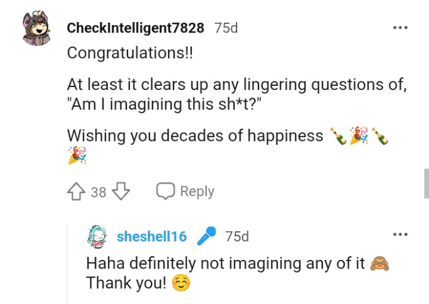The height and width of the screenshot is (304, 429).
Task: Click the 75d timestamp beside CheckIntelligent7828
Action: [x=226, y=28]
